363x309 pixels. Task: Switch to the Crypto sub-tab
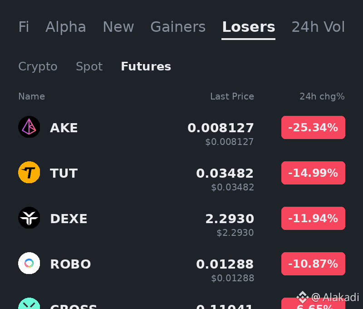click(x=38, y=66)
